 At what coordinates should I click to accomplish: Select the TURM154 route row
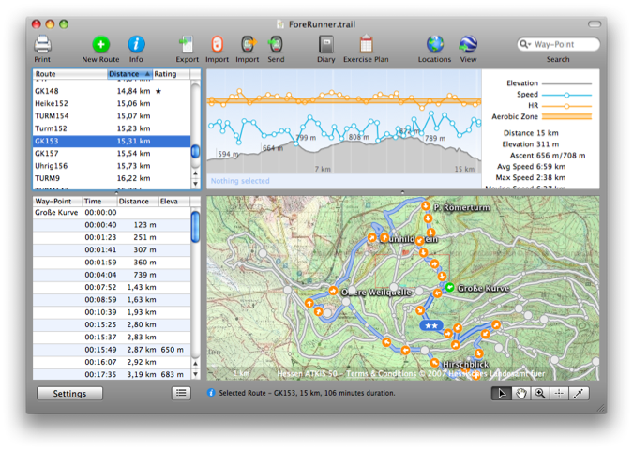tap(112, 116)
